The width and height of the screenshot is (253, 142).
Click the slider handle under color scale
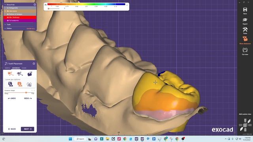(x=48, y=9)
